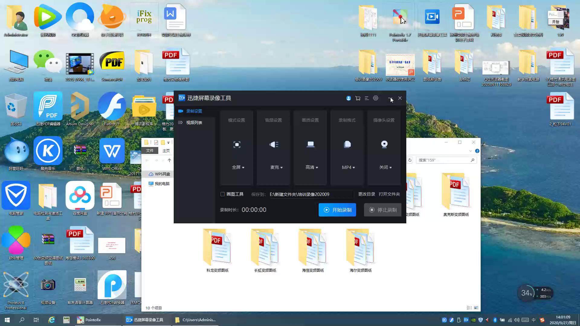Click the save path input field
580x326 pixels.
pyautogui.click(x=311, y=194)
